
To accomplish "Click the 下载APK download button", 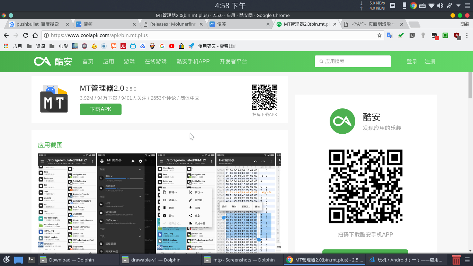I will pos(101,109).
